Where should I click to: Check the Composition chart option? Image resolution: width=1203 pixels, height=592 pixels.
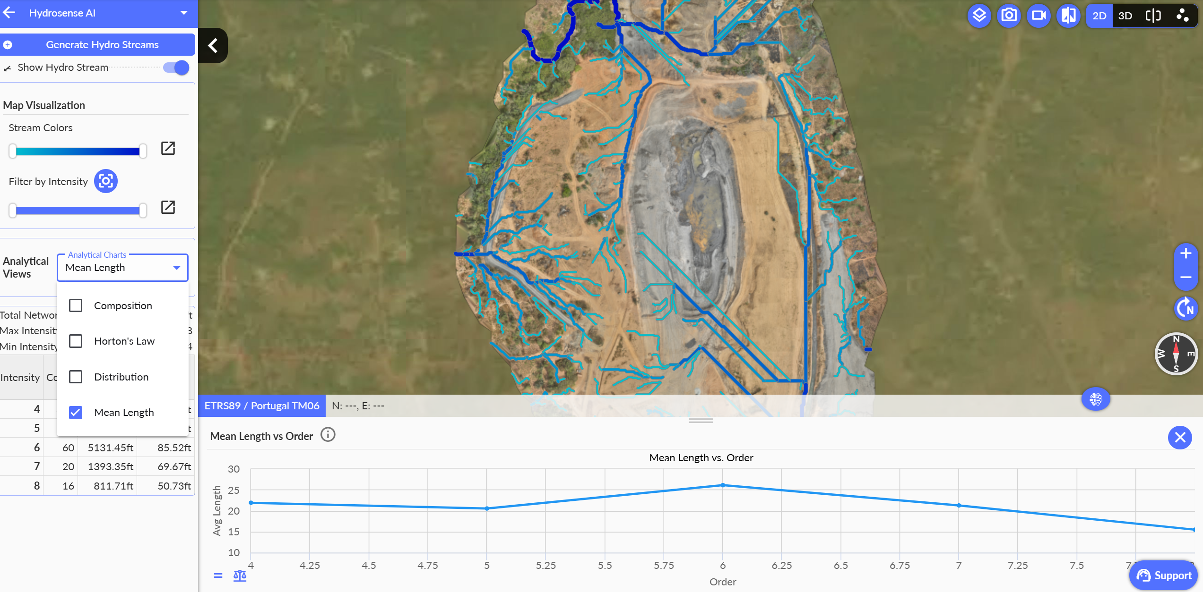click(x=76, y=305)
